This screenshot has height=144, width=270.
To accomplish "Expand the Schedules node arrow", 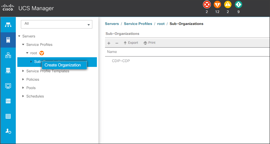I will click(23, 96).
